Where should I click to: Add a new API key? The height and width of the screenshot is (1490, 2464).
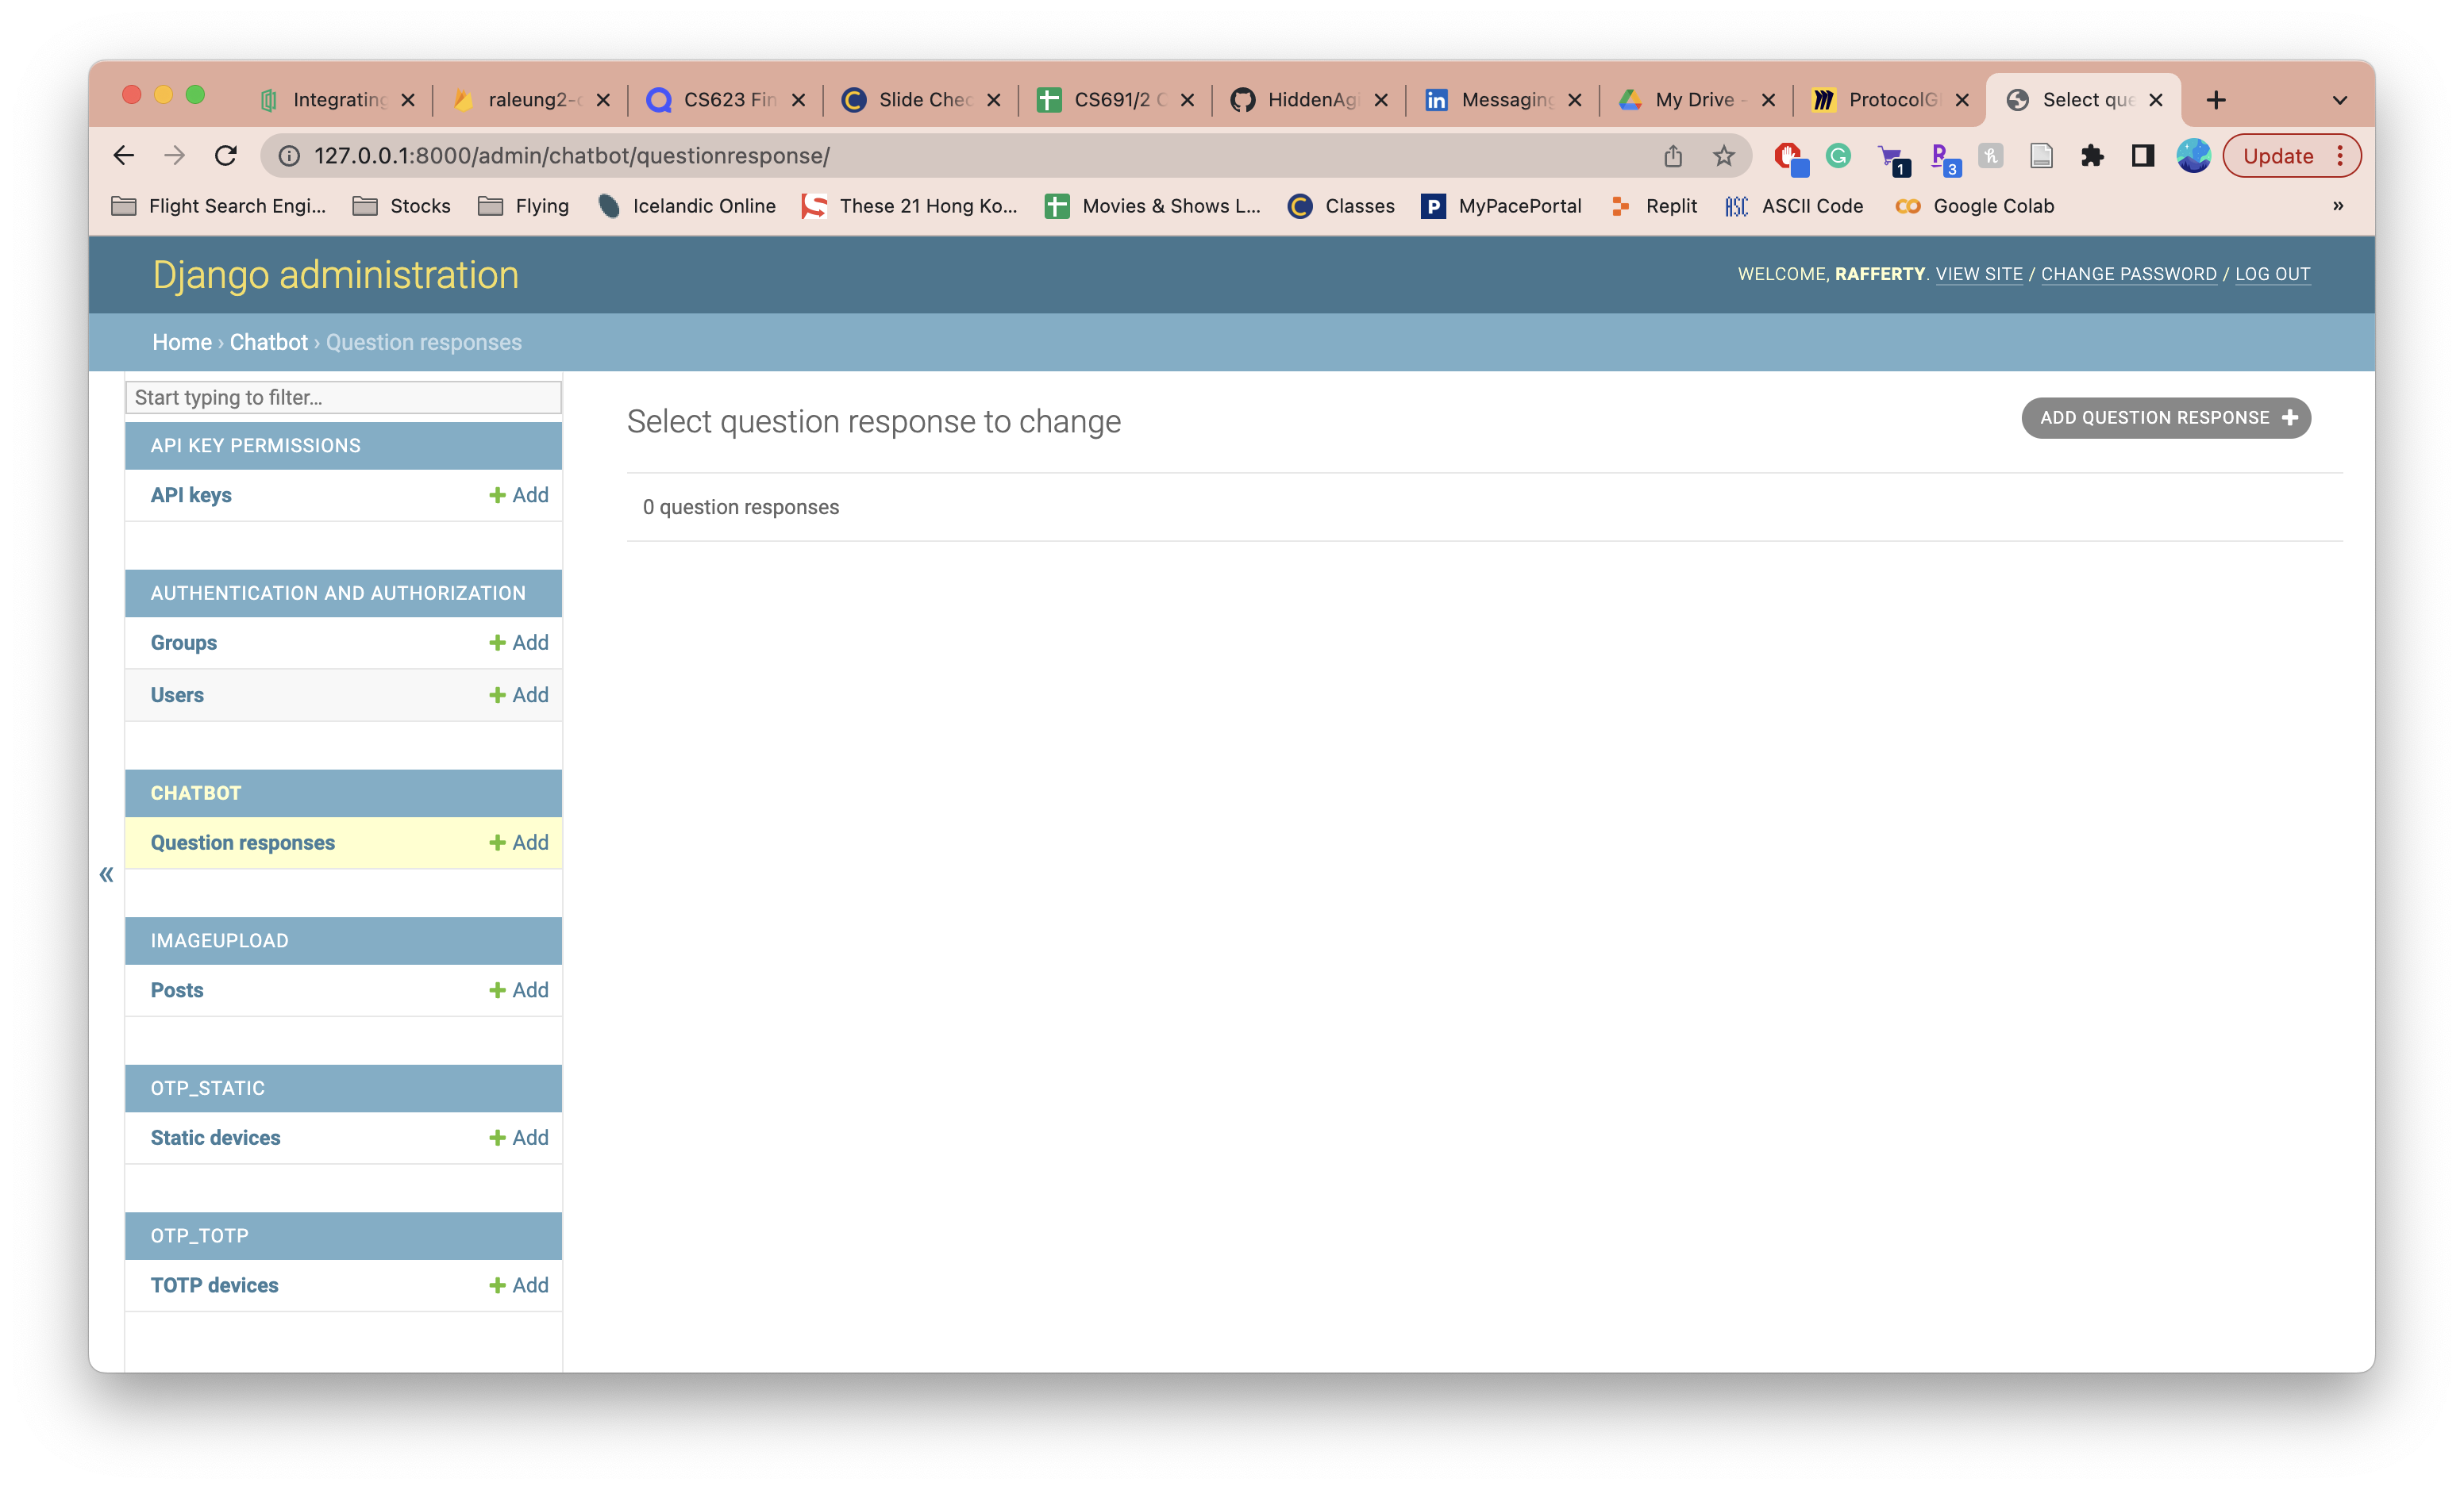tap(519, 494)
